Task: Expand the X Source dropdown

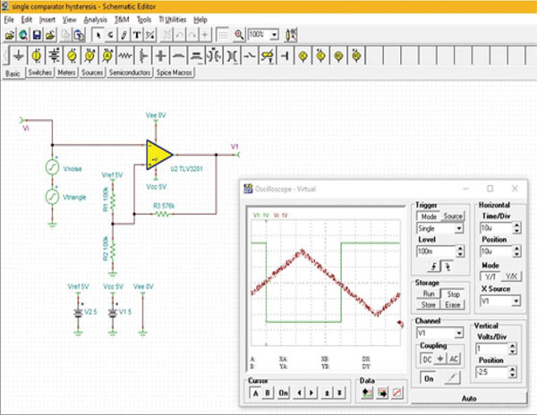Action: (x=516, y=302)
